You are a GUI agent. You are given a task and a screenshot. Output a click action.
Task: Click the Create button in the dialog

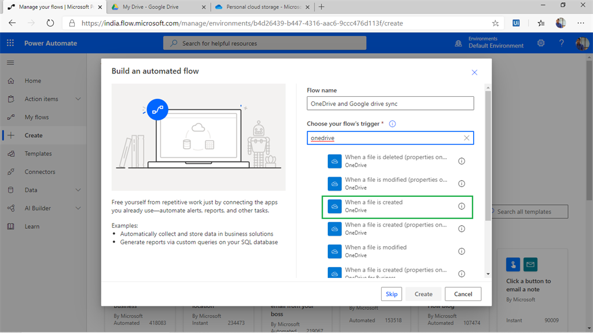coord(423,294)
